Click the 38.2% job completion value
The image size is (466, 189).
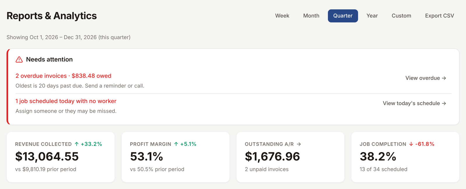[378, 157]
